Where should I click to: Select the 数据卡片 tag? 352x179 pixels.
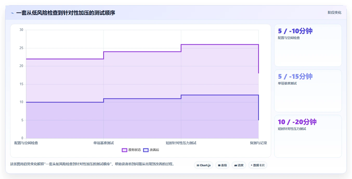coord(258,165)
